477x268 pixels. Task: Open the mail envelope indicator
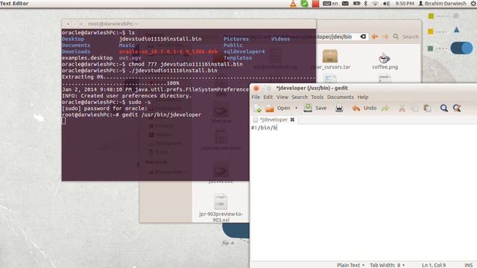click(x=345, y=4)
